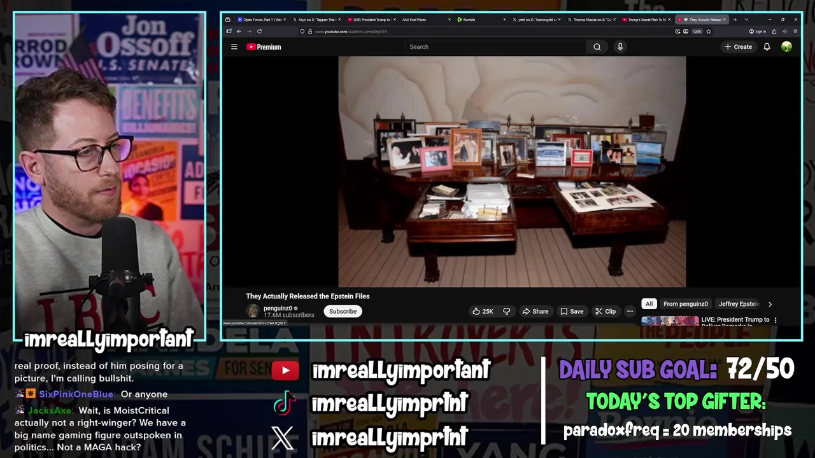Subscribe to the penguinz0 channel
The height and width of the screenshot is (458, 815).
point(343,311)
